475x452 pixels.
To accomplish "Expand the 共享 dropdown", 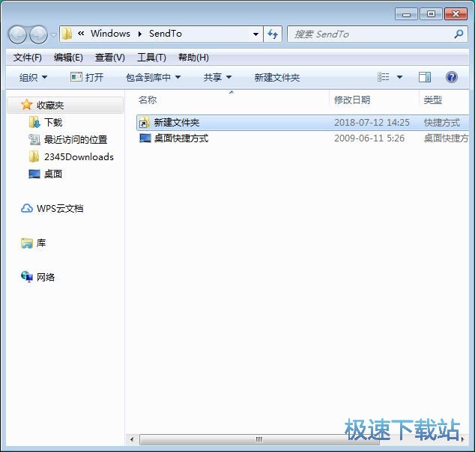I will [217, 77].
